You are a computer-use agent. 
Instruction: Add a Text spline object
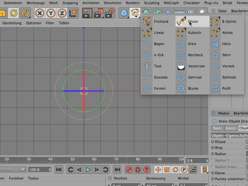click(x=156, y=66)
